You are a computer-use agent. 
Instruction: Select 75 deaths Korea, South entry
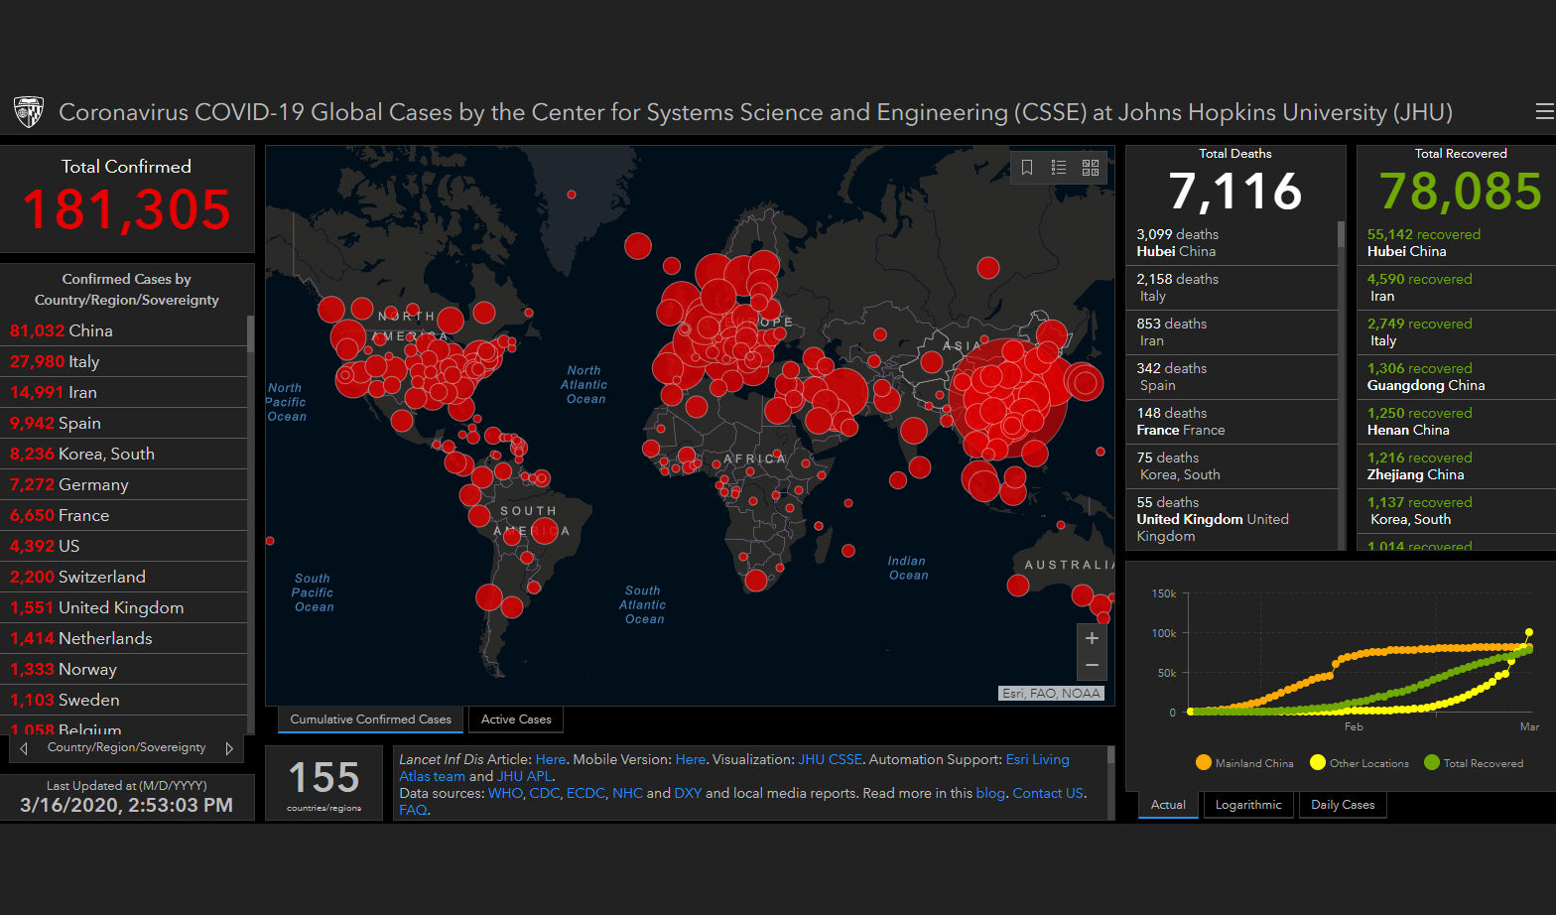[1232, 466]
